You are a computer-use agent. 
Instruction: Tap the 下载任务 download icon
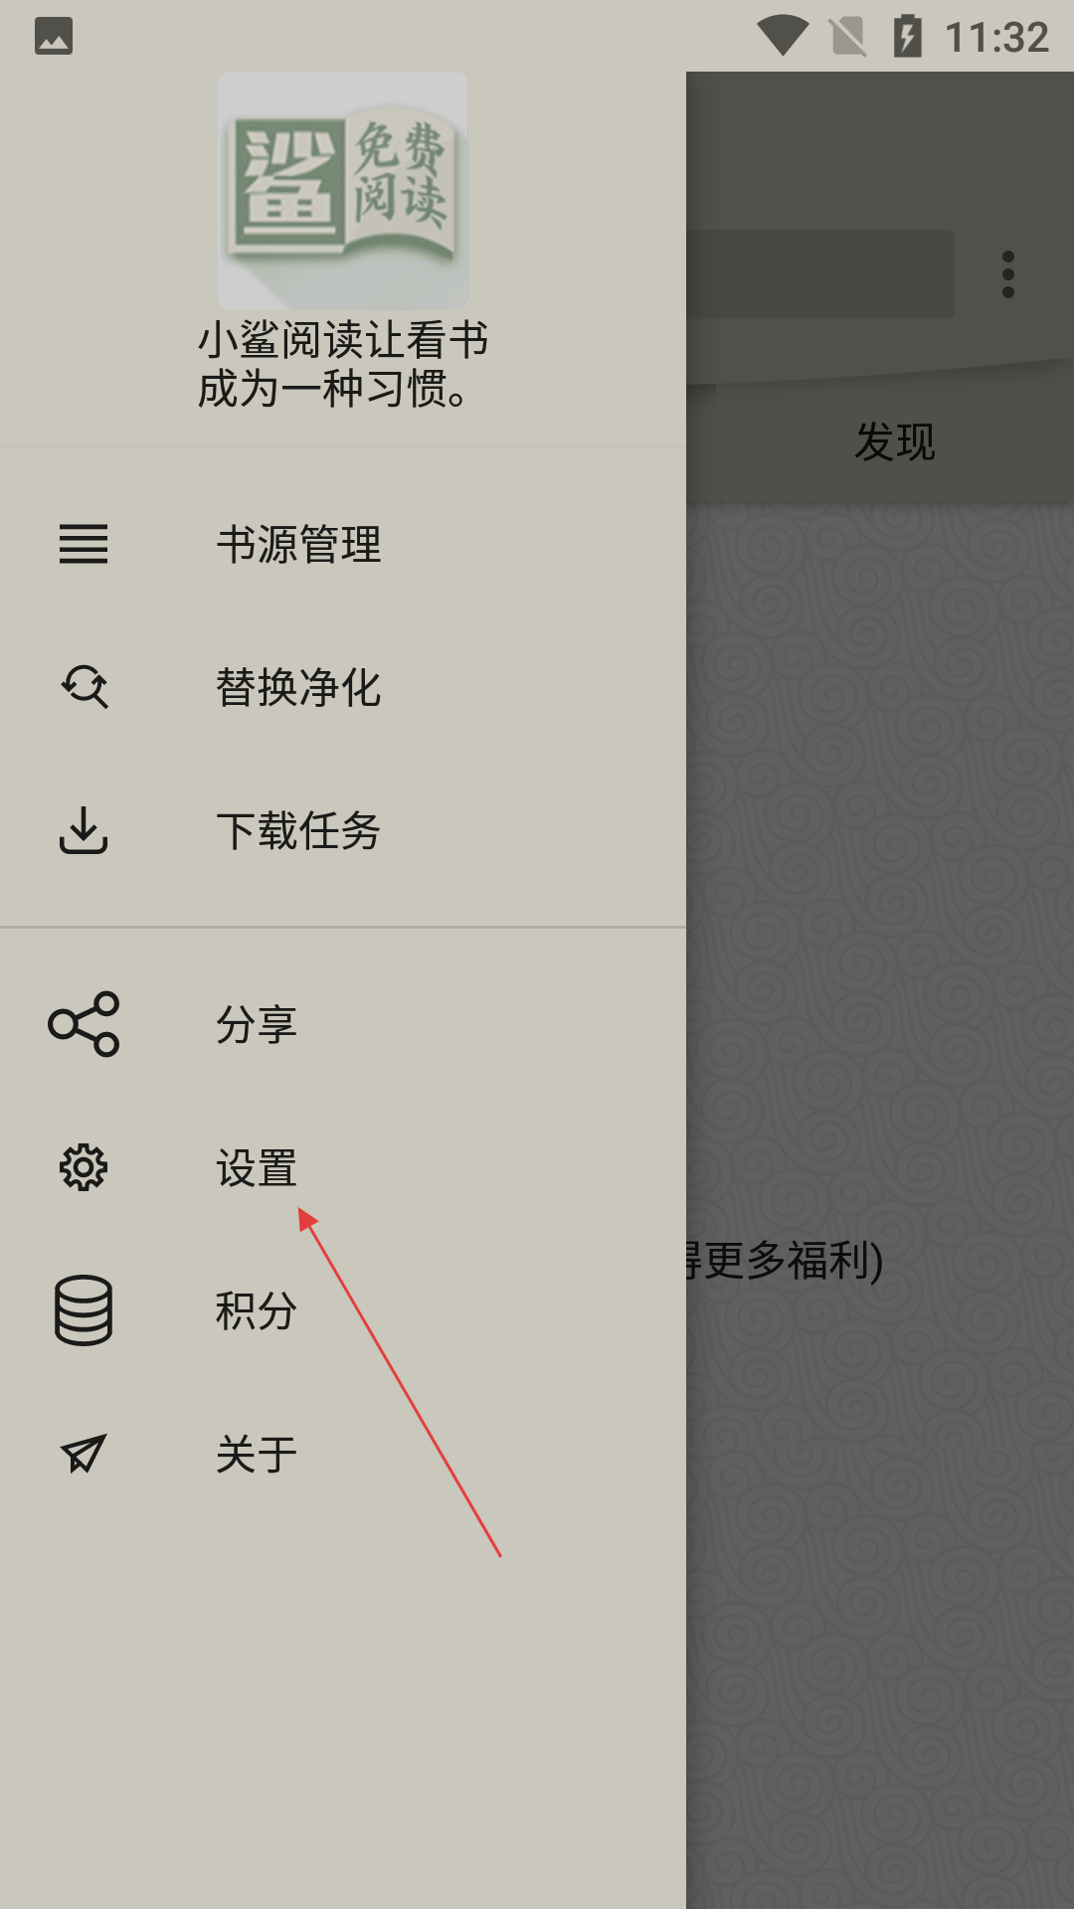(84, 830)
